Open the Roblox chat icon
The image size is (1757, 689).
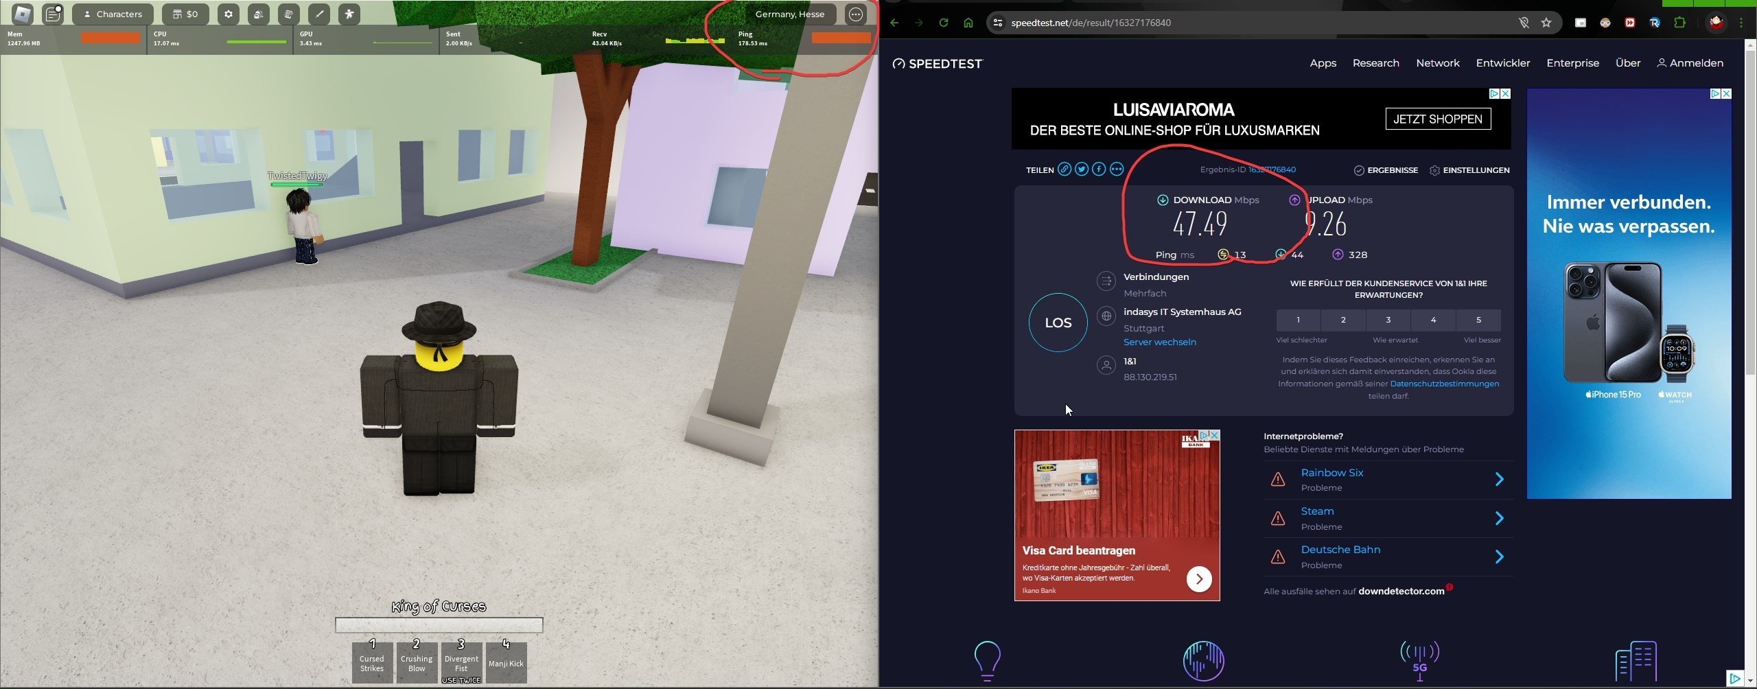(53, 14)
